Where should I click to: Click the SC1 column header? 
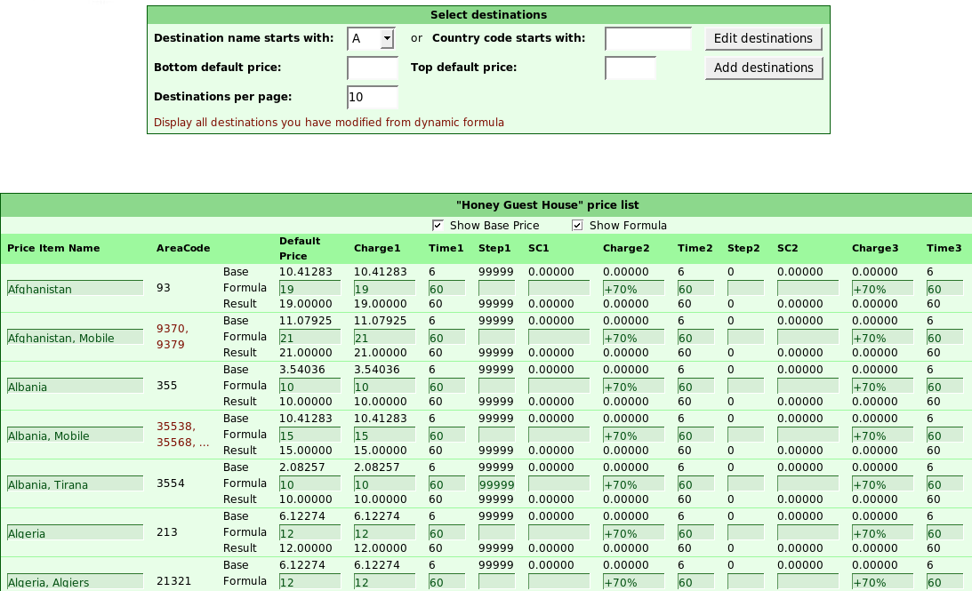(539, 249)
